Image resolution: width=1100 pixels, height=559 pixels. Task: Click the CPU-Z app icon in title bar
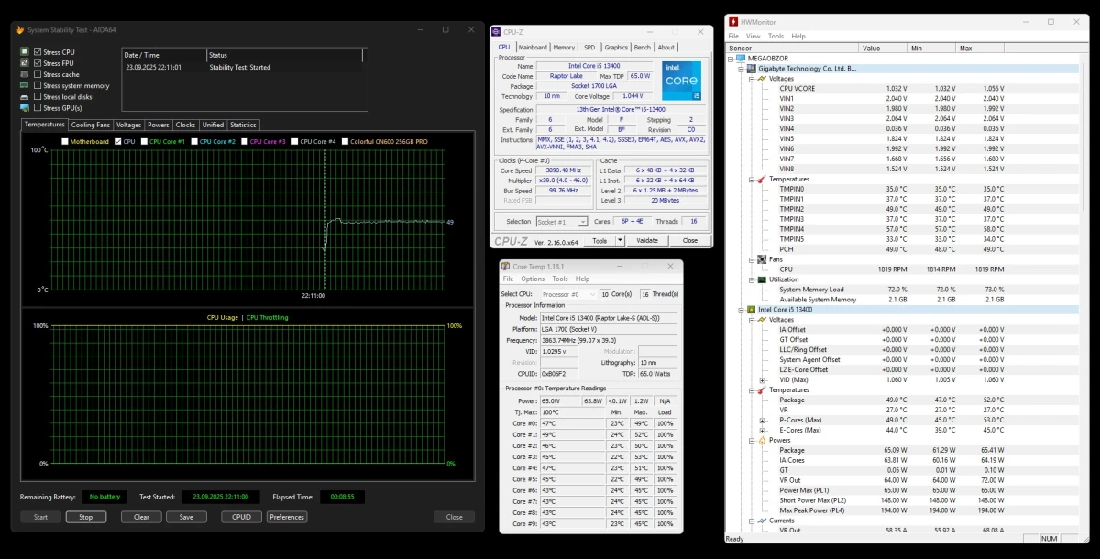click(496, 31)
